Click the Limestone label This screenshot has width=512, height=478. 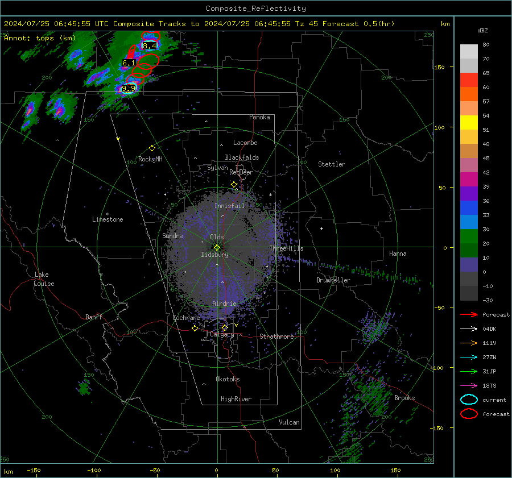point(108,219)
